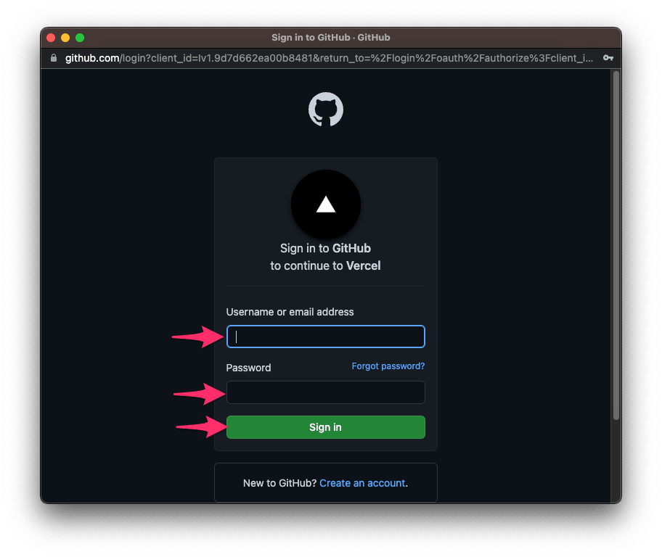Click the 'Sign in to GitHub' heading

coord(325,248)
